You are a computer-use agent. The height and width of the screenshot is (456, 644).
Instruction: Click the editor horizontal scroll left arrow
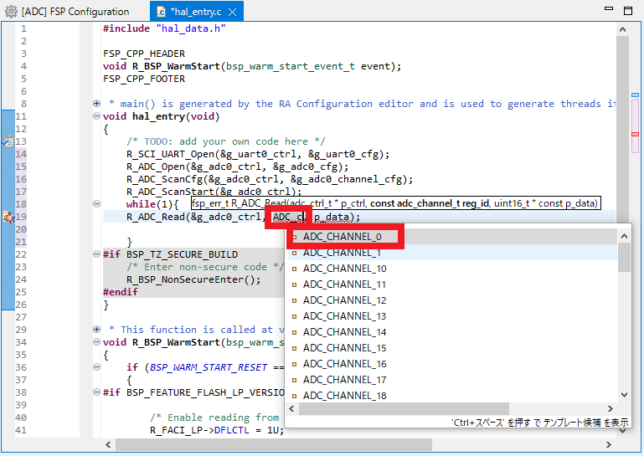[x=108, y=444]
